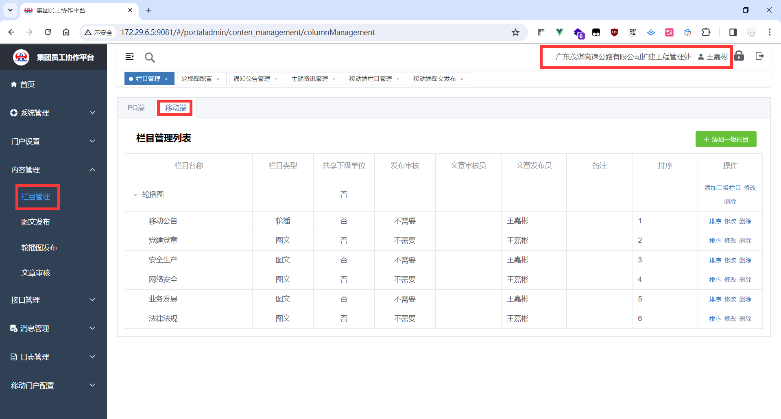Expand the 移动门户配置 menu
Viewport: 781px width, 419px height.
click(53, 385)
